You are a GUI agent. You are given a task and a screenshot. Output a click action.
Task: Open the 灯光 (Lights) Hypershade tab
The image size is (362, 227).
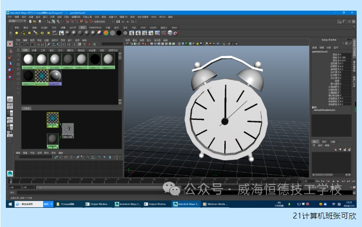point(60,50)
